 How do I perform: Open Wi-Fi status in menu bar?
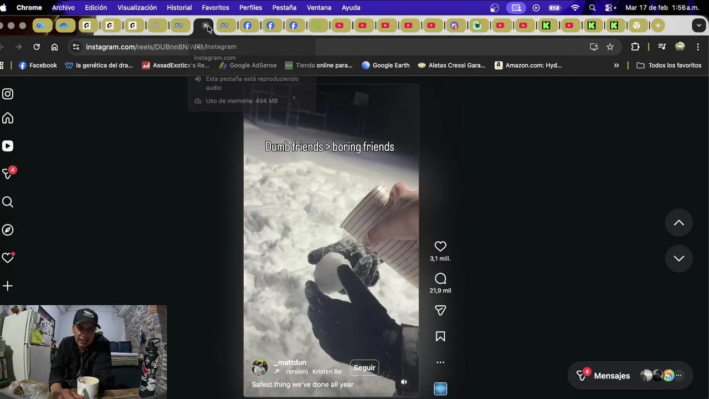(x=575, y=8)
